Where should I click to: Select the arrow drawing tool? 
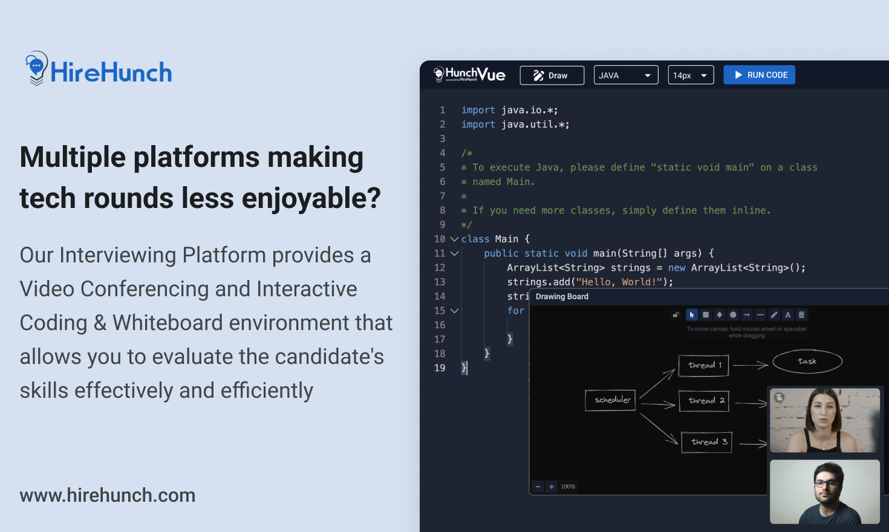(747, 315)
